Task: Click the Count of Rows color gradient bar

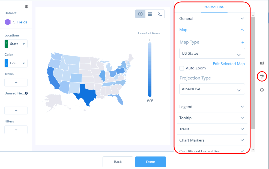Action: click(150, 70)
